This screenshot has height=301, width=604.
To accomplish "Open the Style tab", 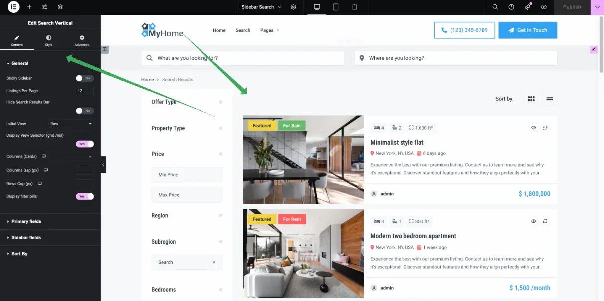I will 49,41.
